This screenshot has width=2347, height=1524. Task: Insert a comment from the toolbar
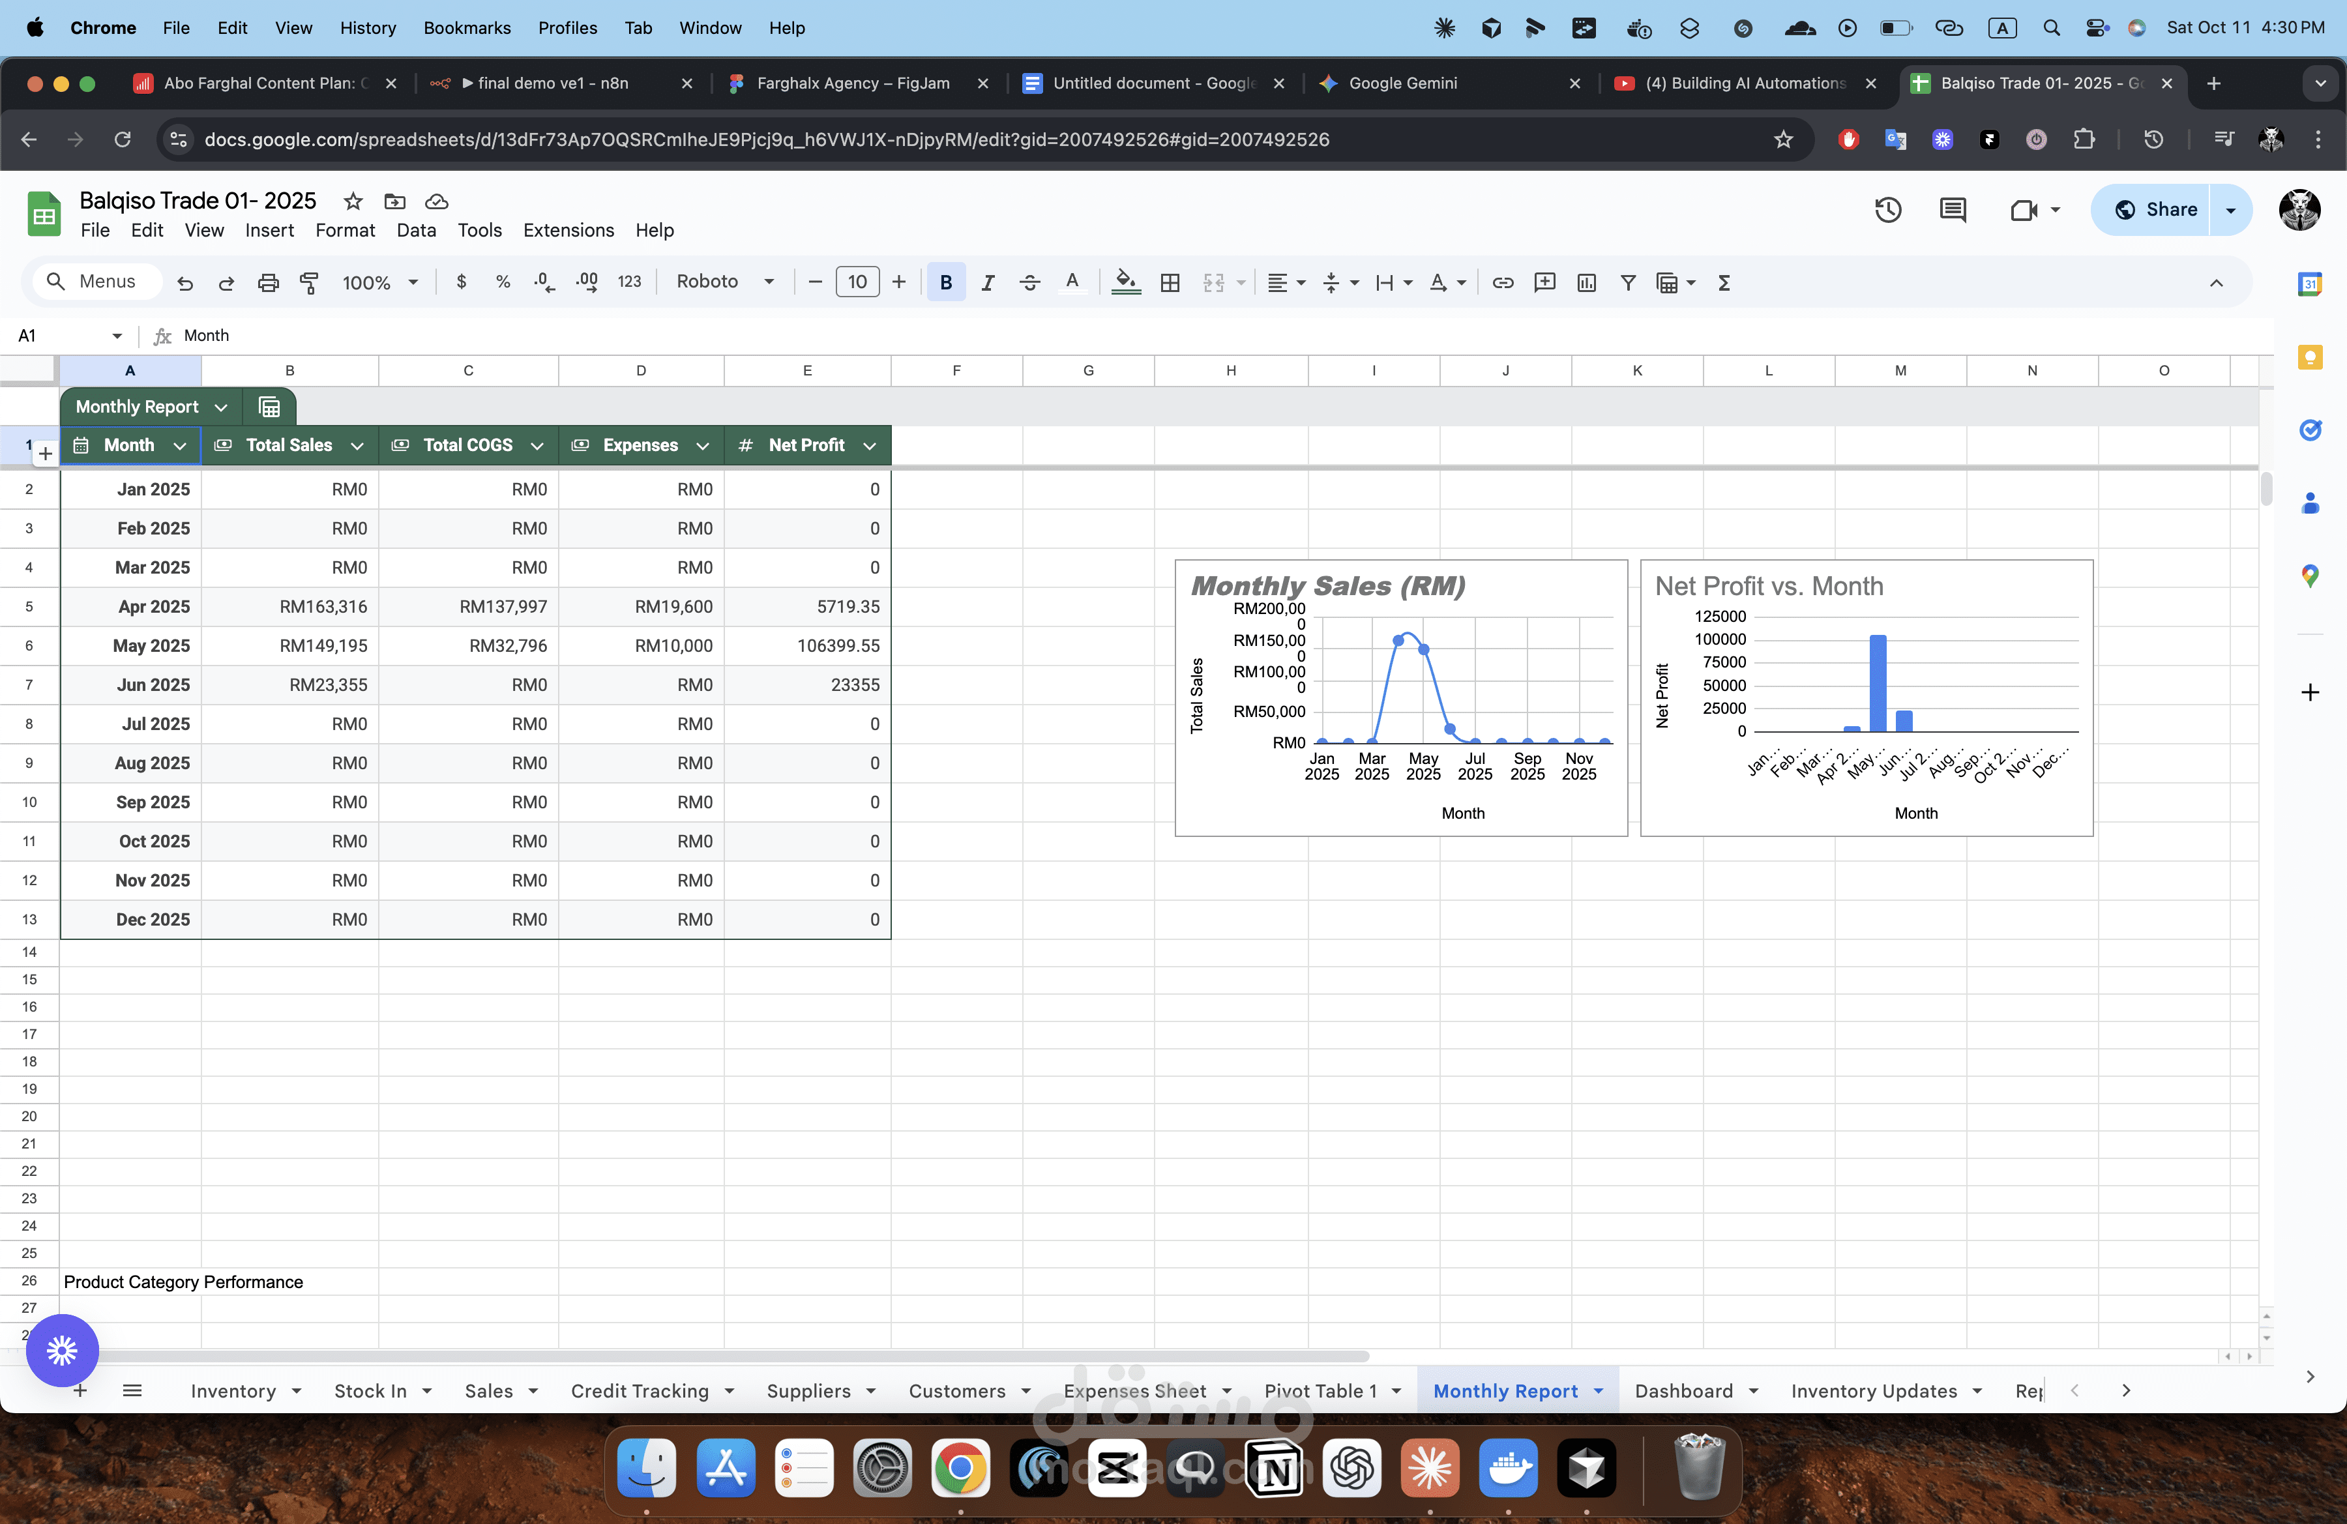1544,283
